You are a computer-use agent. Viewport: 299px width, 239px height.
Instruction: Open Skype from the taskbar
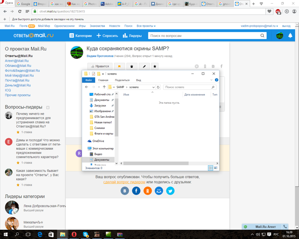pos(86,235)
